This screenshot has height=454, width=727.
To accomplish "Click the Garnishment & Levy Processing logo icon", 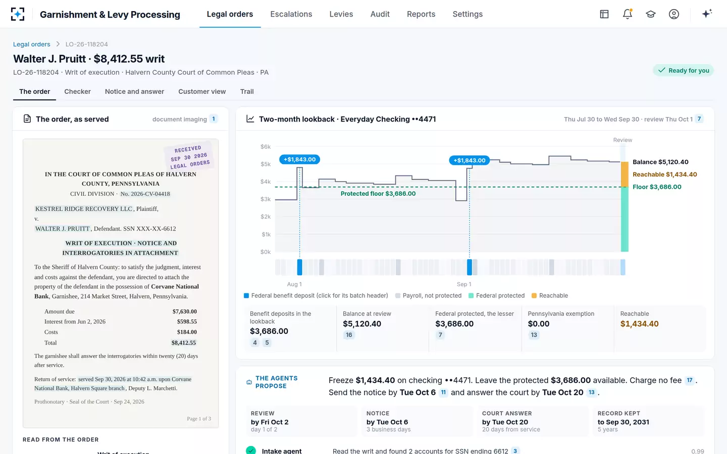I will (x=18, y=14).
